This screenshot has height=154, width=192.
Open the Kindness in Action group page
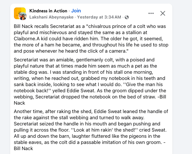(x=48, y=11)
